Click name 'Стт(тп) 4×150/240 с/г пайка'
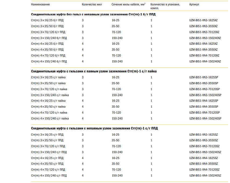Viewport: 230px width, 183px height. pyautogui.click(x=50, y=119)
